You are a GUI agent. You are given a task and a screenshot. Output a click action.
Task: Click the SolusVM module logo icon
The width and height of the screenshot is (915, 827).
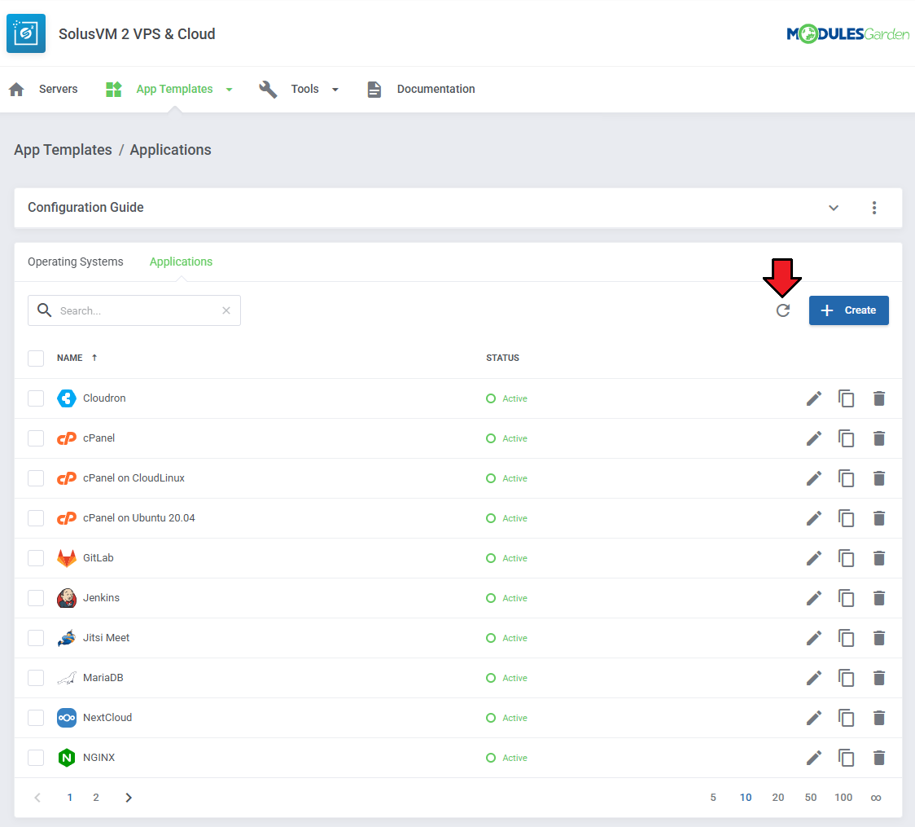pyautogui.click(x=26, y=33)
